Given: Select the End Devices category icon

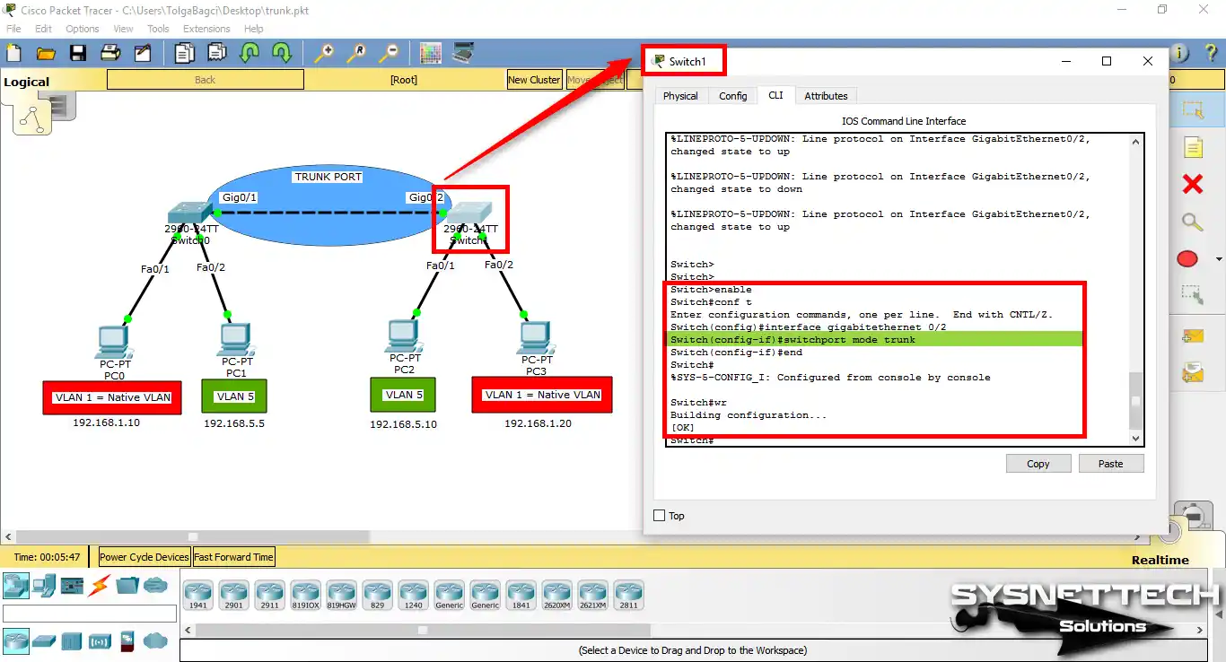Looking at the screenshot, I should click(44, 587).
